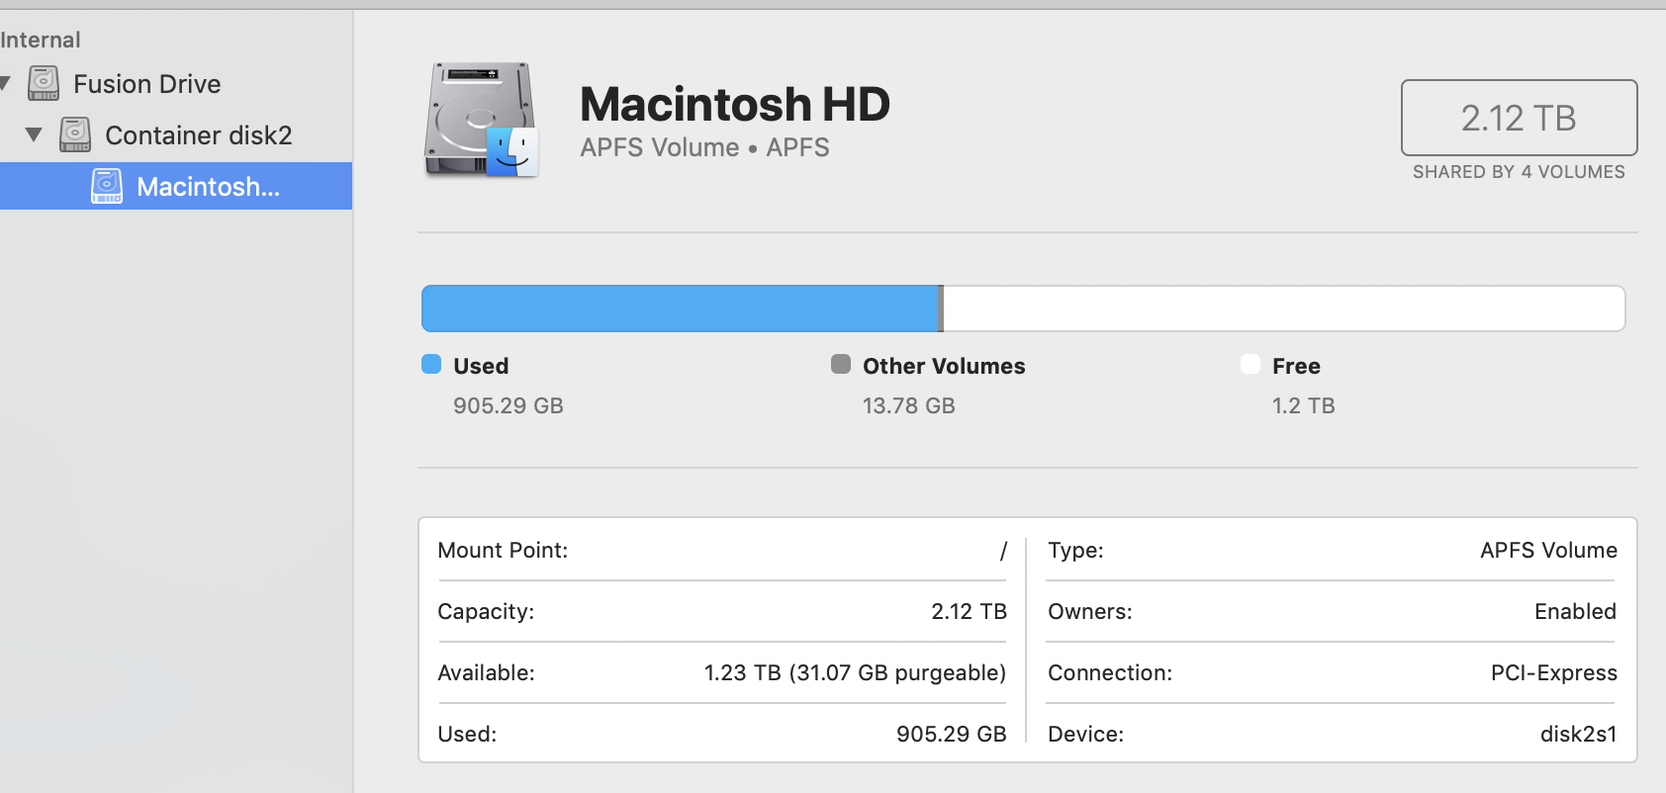Click the 2.12 TB capacity box
The width and height of the screenshot is (1666, 793).
tap(1519, 118)
